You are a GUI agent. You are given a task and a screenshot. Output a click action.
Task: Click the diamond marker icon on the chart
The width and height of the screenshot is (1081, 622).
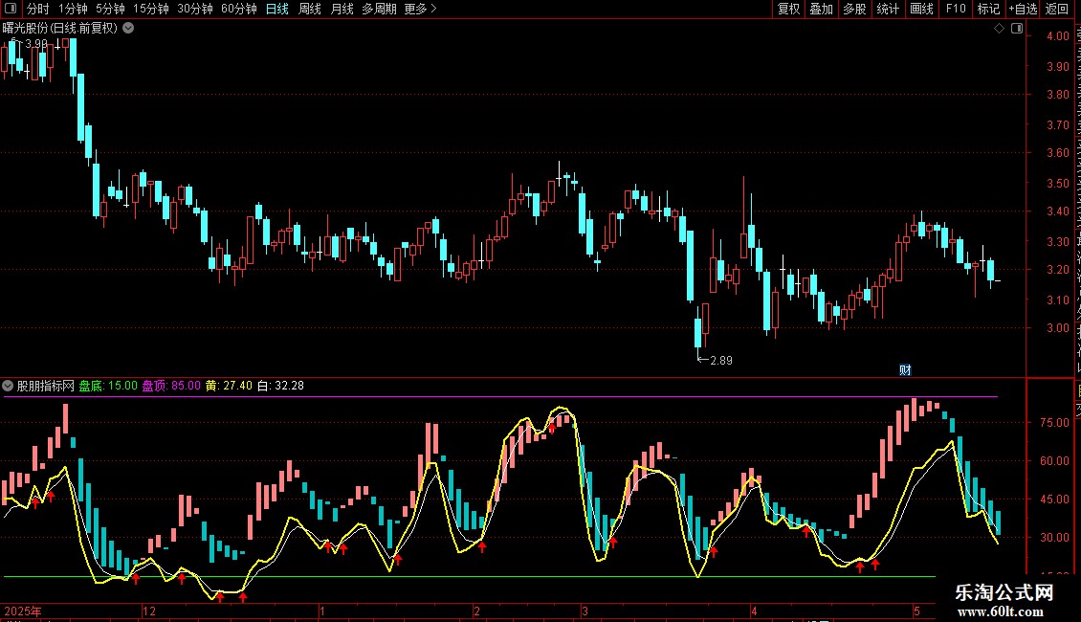click(999, 29)
